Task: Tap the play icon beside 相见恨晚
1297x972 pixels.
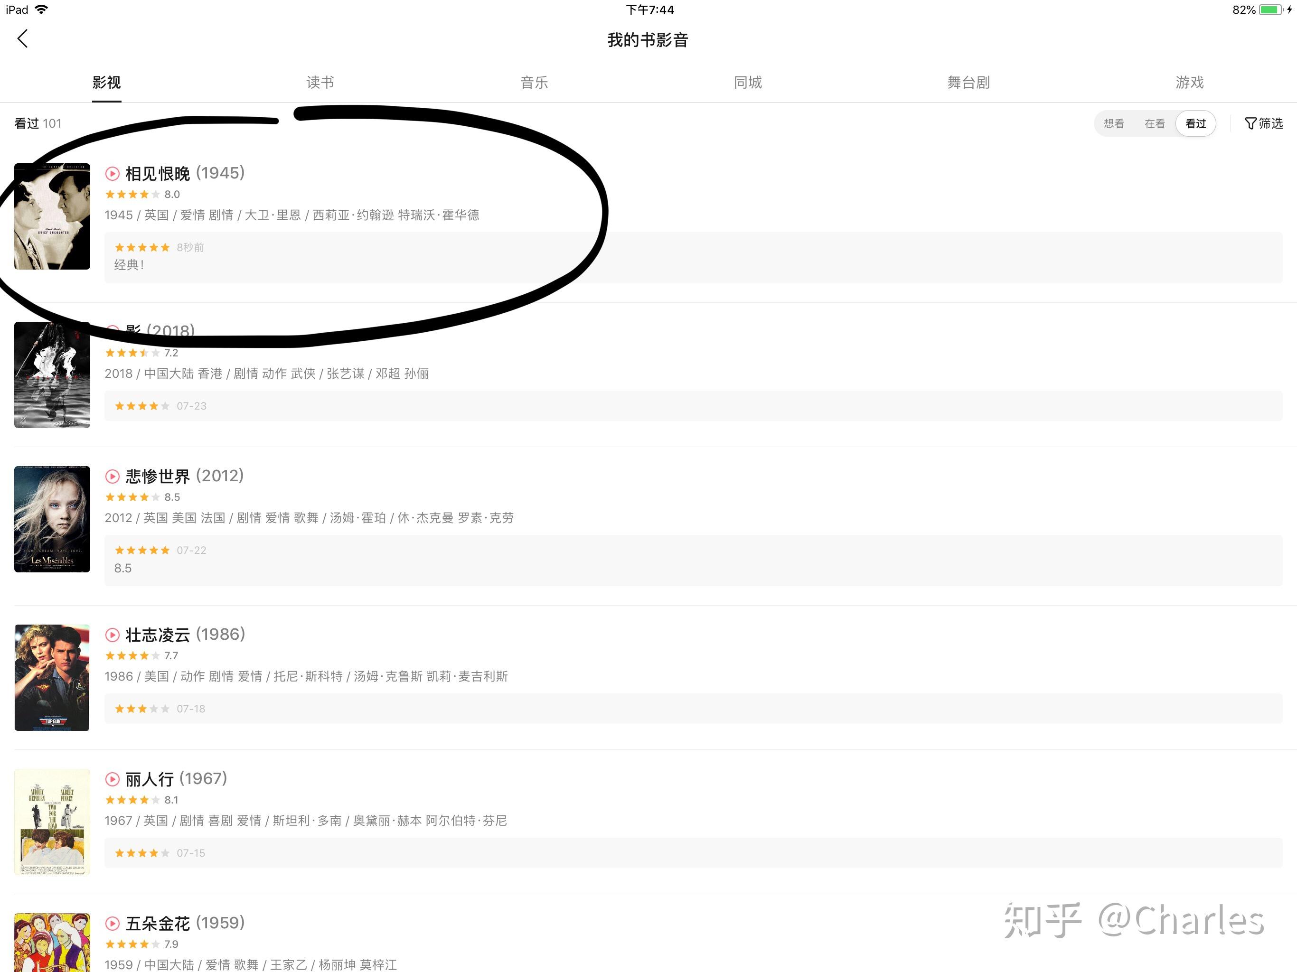Action: coord(112,174)
